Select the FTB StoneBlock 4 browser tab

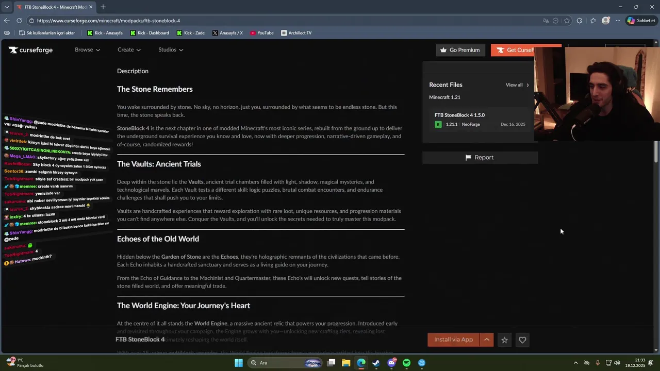click(x=54, y=7)
